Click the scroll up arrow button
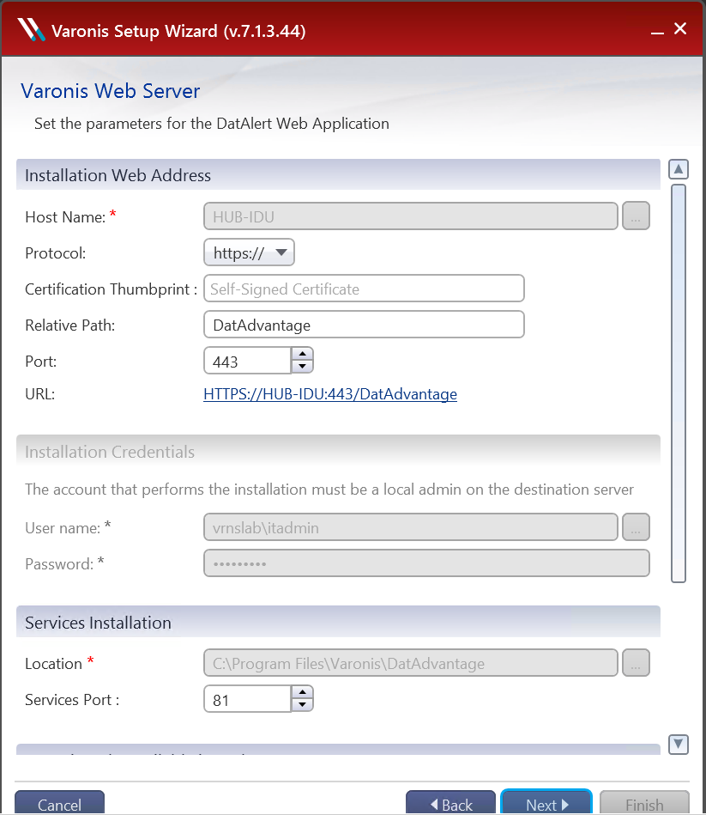706x815 pixels. pyautogui.click(x=679, y=169)
